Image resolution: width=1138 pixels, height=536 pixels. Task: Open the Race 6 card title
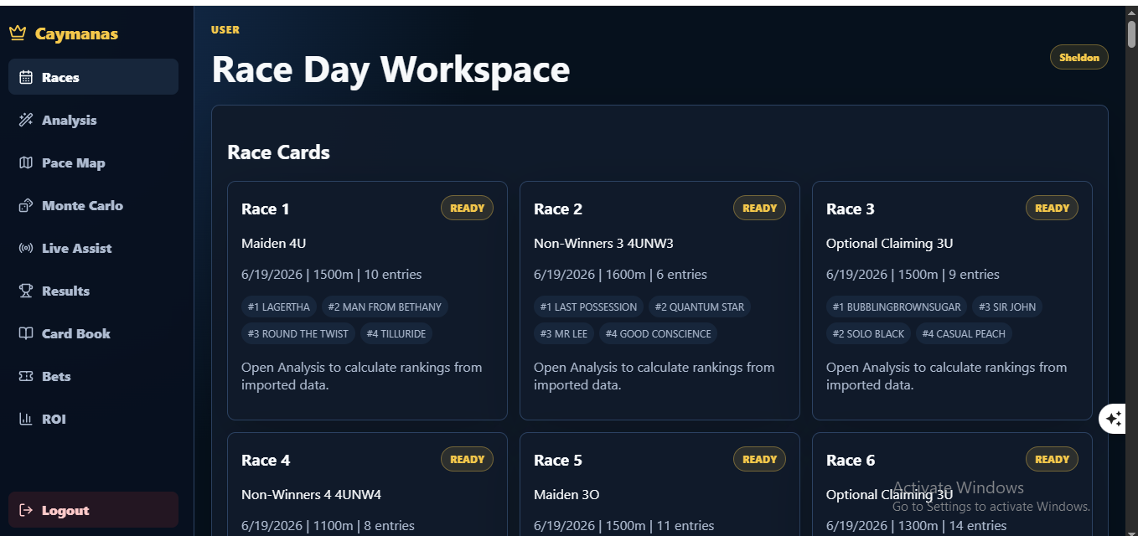[850, 461]
